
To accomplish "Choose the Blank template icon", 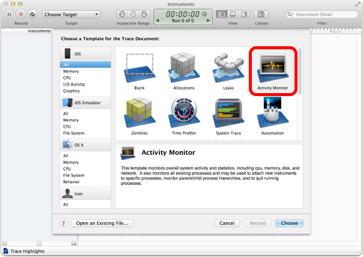I will point(139,70).
